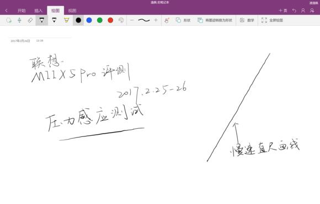Pick the green ink color

(x=100, y=20)
